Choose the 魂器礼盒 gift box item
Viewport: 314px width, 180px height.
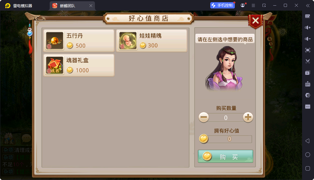(79, 65)
